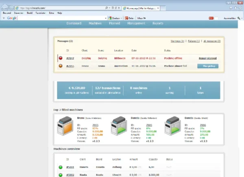244x177 pixels.
Task: Go to the Machines nav tab
Action: point(95,23)
